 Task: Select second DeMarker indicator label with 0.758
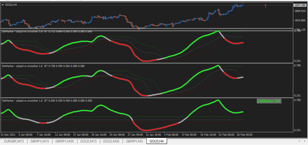tap(43, 66)
